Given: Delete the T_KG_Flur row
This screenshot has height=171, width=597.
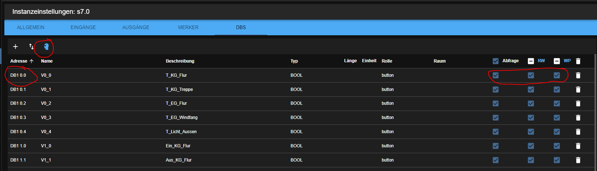Looking at the screenshot, I should [x=578, y=75].
